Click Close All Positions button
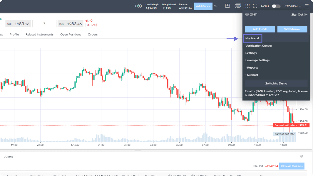 click(x=292, y=166)
